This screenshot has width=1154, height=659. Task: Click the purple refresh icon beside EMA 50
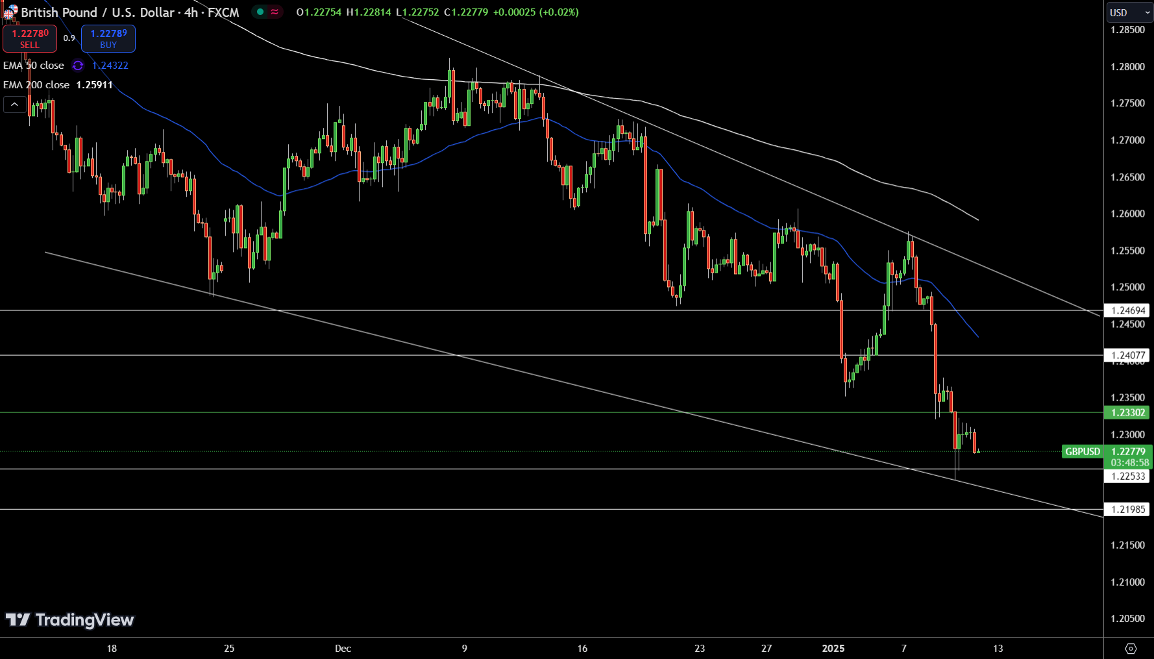point(78,66)
